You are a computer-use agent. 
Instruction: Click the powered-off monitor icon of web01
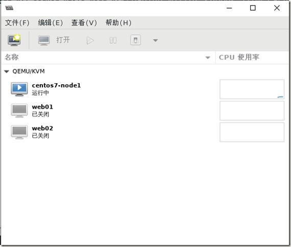(x=19, y=111)
